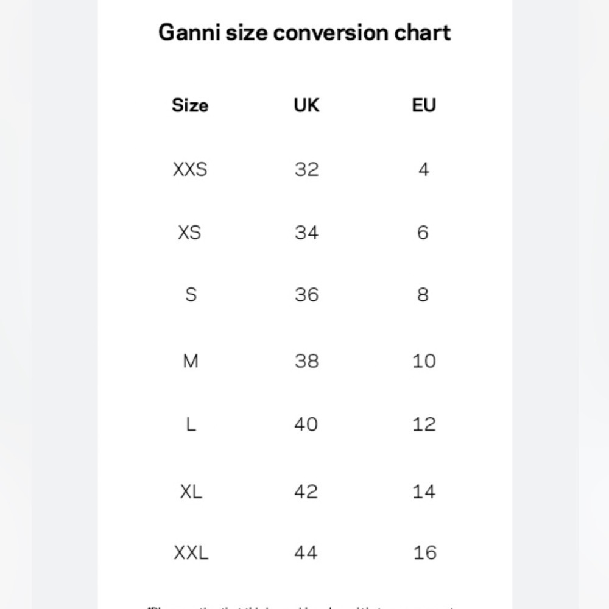This screenshot has height=609, width=609.
Task: Click the value 8 in EU column
Action: coord(423,295)
